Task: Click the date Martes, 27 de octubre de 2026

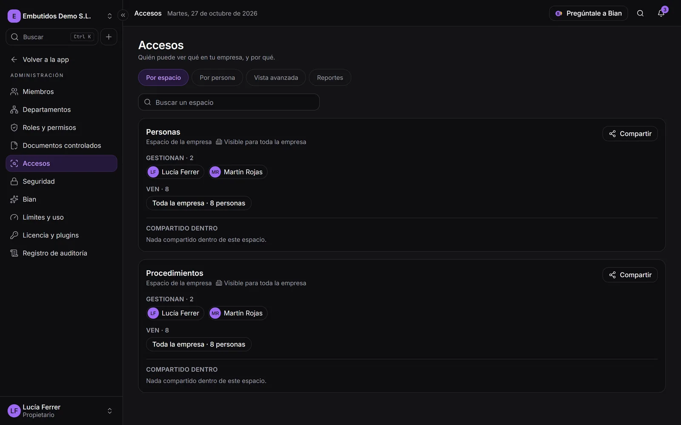Action: click(x=212, y=14)
